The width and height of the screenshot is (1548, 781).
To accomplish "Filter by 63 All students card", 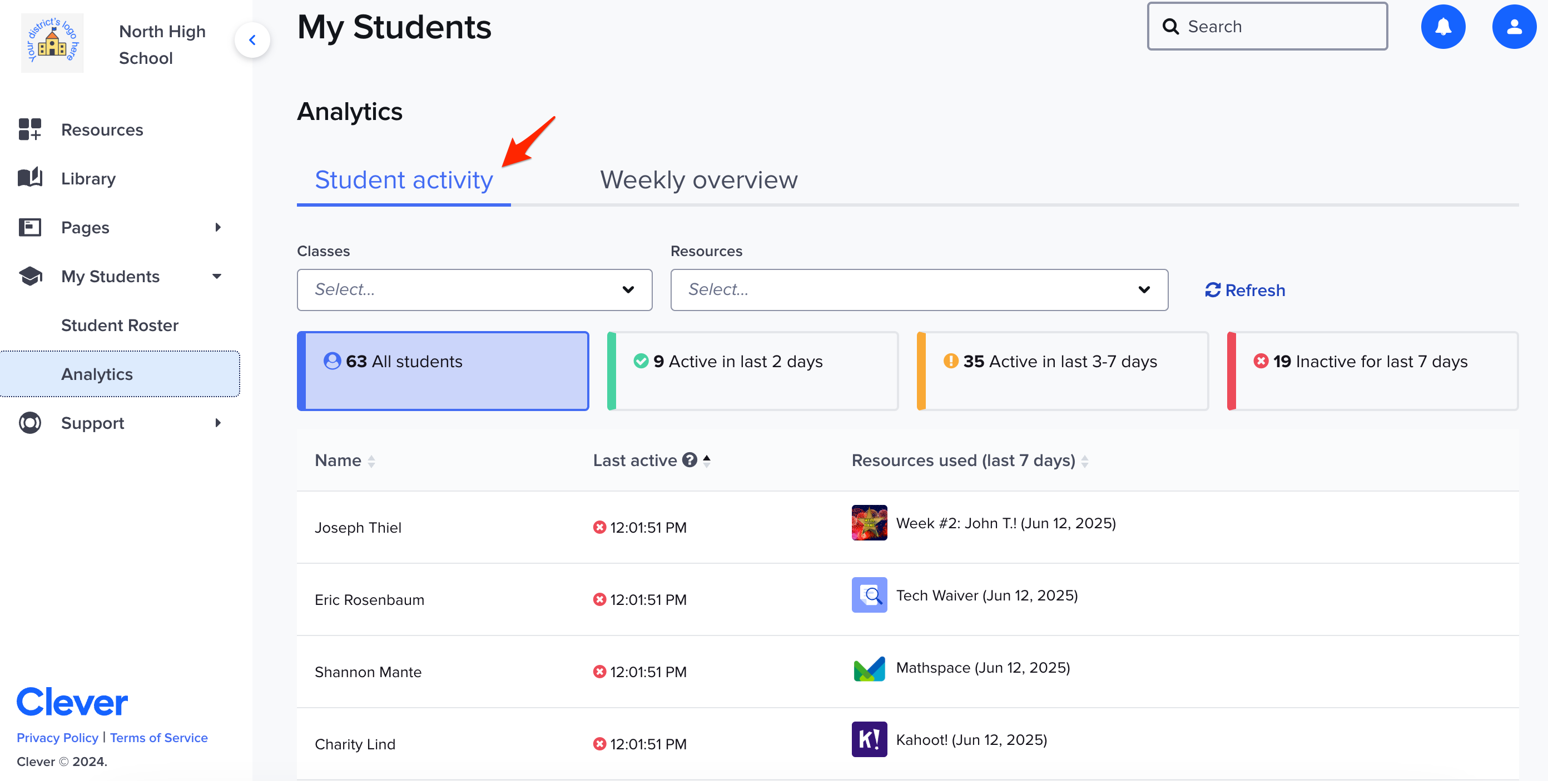I will 443,371.
